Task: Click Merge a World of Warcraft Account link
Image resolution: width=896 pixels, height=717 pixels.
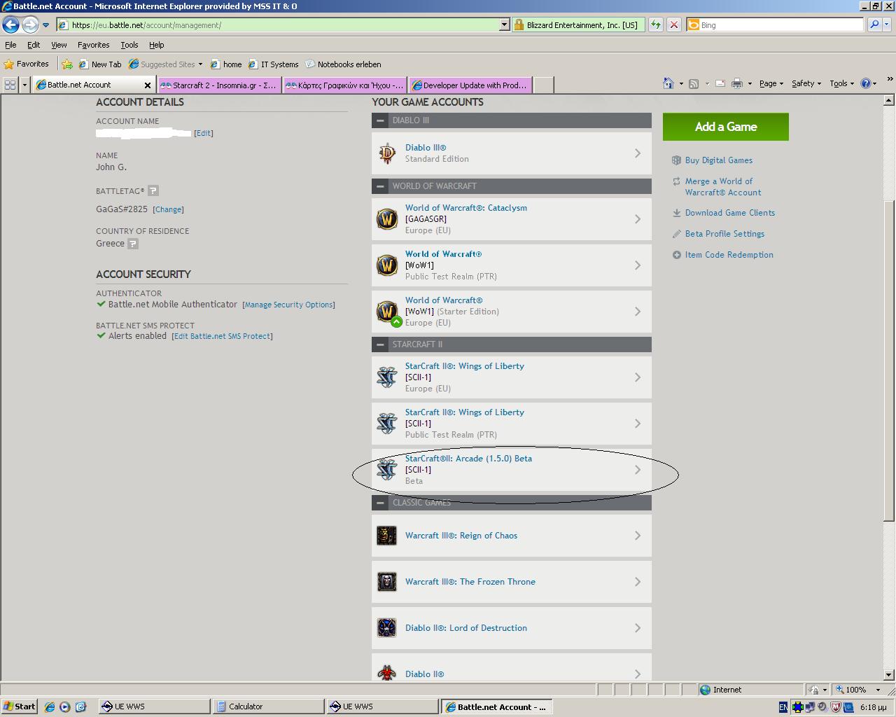Action: (723, 187)
